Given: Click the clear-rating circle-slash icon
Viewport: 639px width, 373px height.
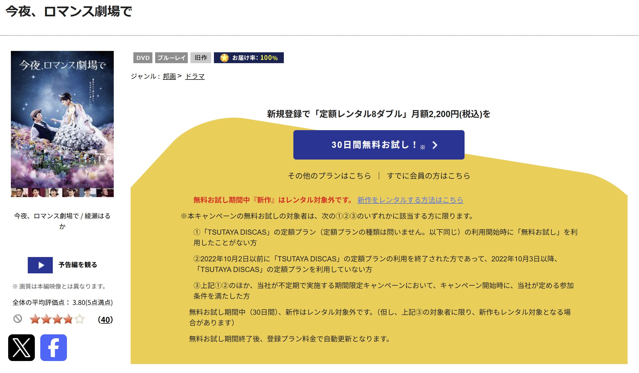Looking at the screenshot, I should (18, 319).
